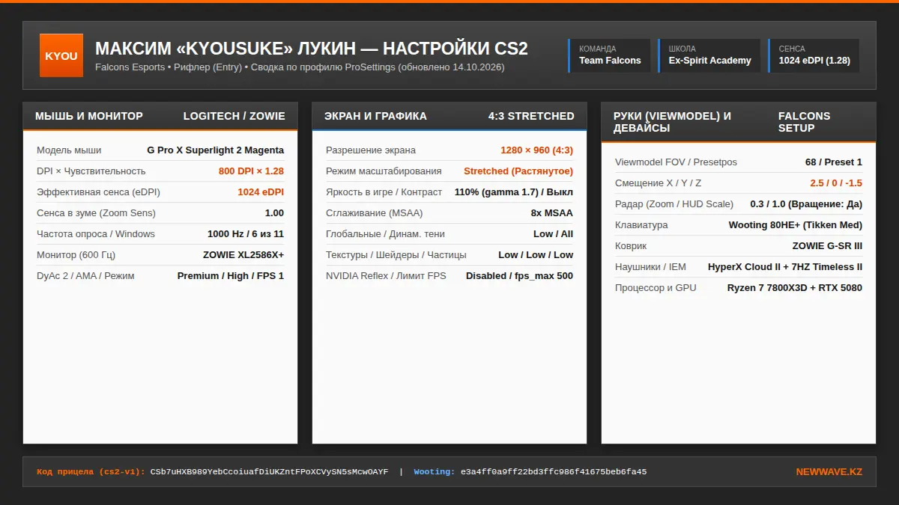Select the Disabled / fps_max 500 value
Viewport: 899px width, 505px height.
click(520, 275)
